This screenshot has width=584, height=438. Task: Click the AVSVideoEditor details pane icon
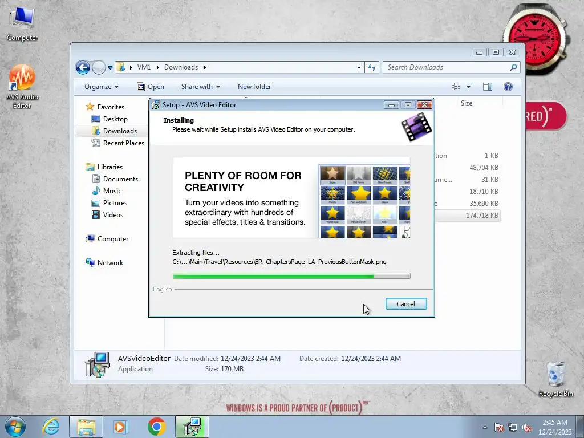point(97,364)
